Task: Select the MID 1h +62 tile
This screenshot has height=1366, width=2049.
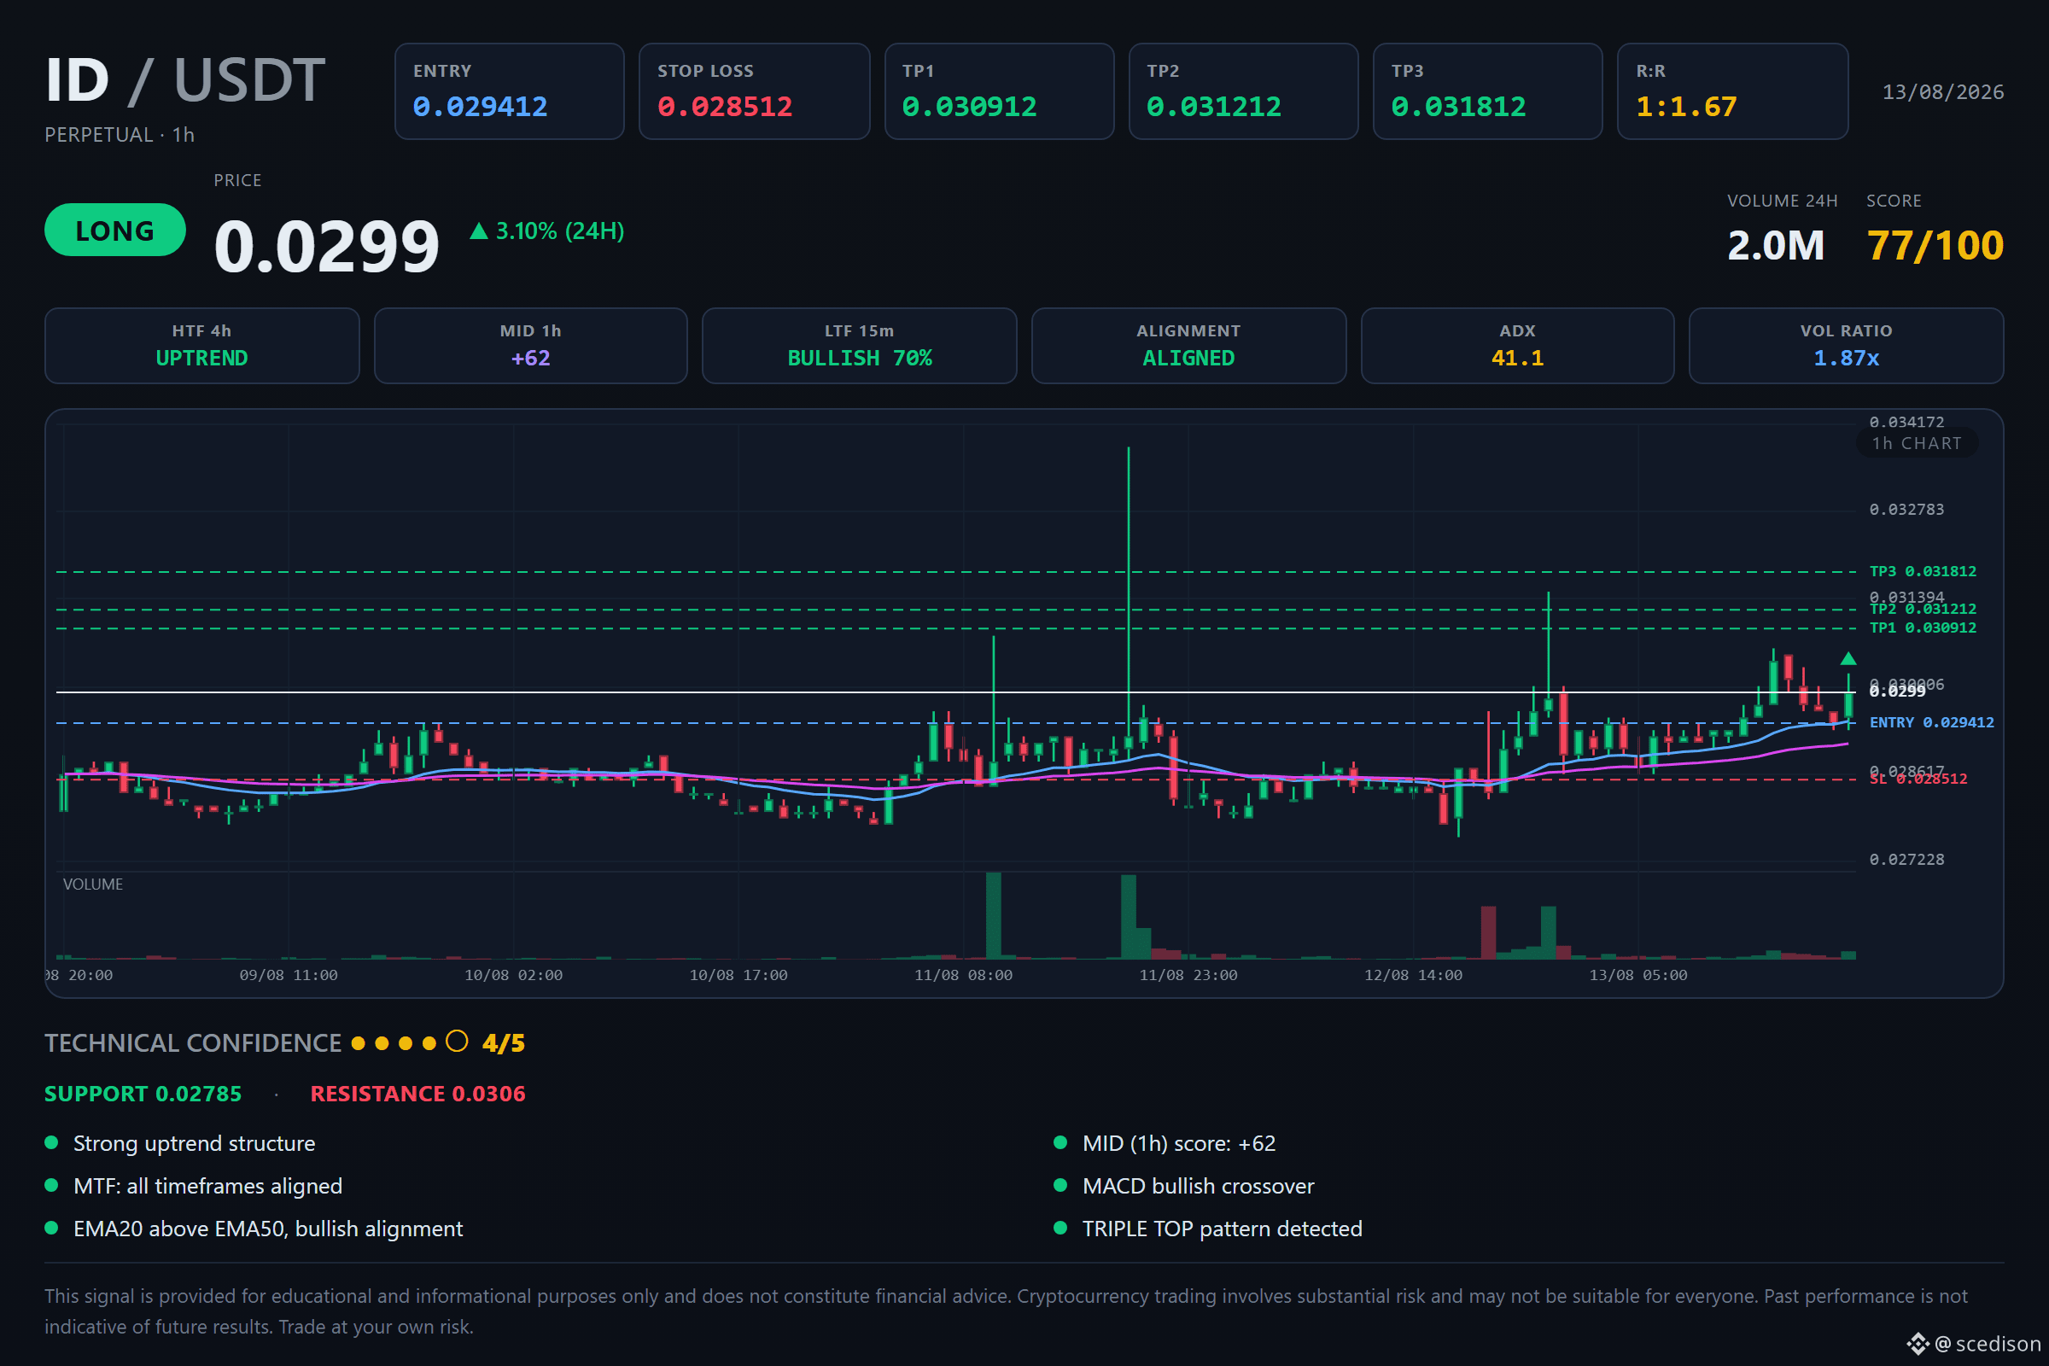Action: click(x=530, y=346)
